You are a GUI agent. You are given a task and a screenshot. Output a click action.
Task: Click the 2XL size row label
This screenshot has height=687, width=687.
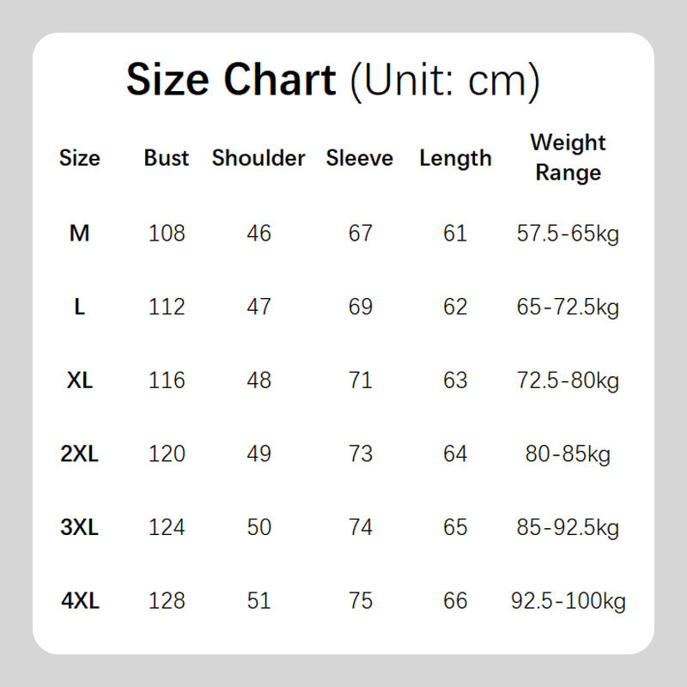[x=80, y=453]
